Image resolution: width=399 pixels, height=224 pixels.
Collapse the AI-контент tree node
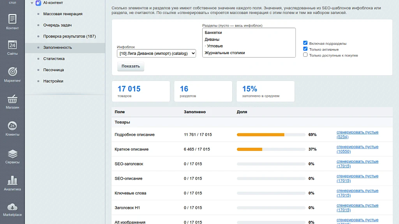tap(32, 3)
